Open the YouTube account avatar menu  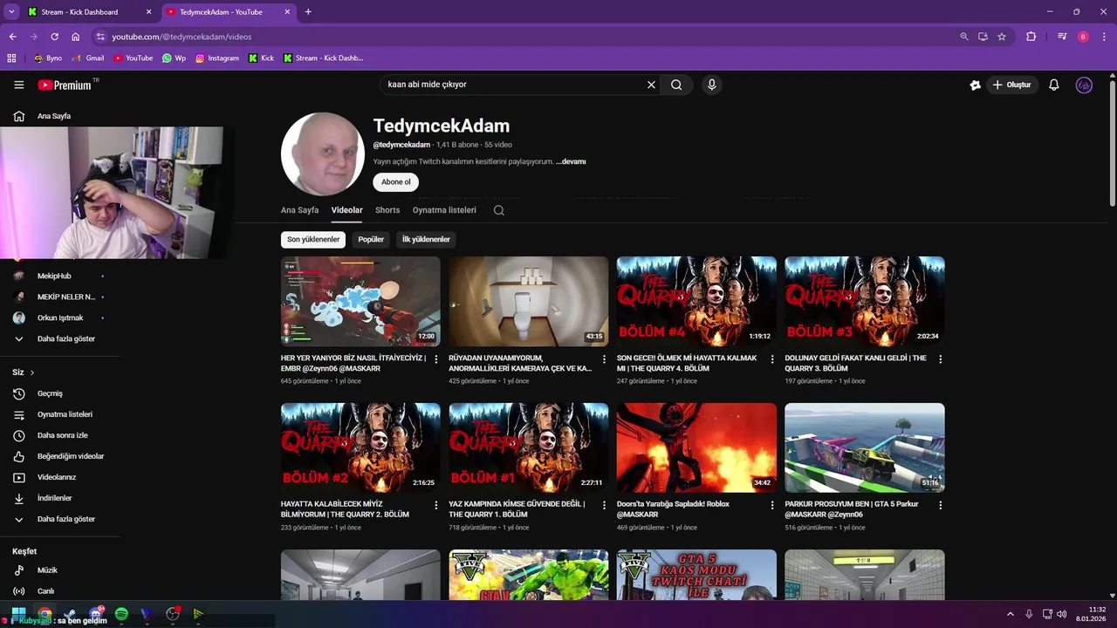pyautogui.click(x=1084, y=85)
